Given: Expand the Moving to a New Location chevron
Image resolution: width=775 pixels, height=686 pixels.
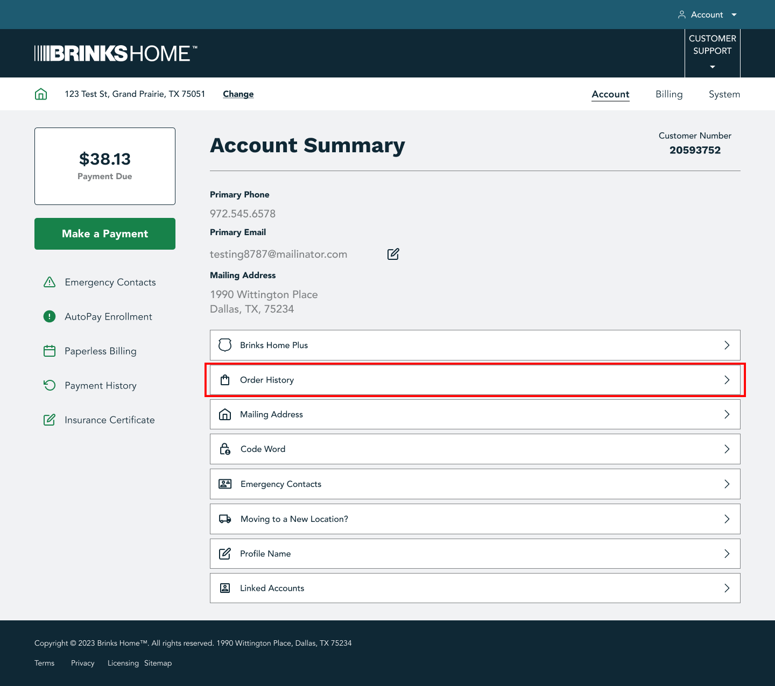Looking at the screenshot, I should (x=727, y=519).
